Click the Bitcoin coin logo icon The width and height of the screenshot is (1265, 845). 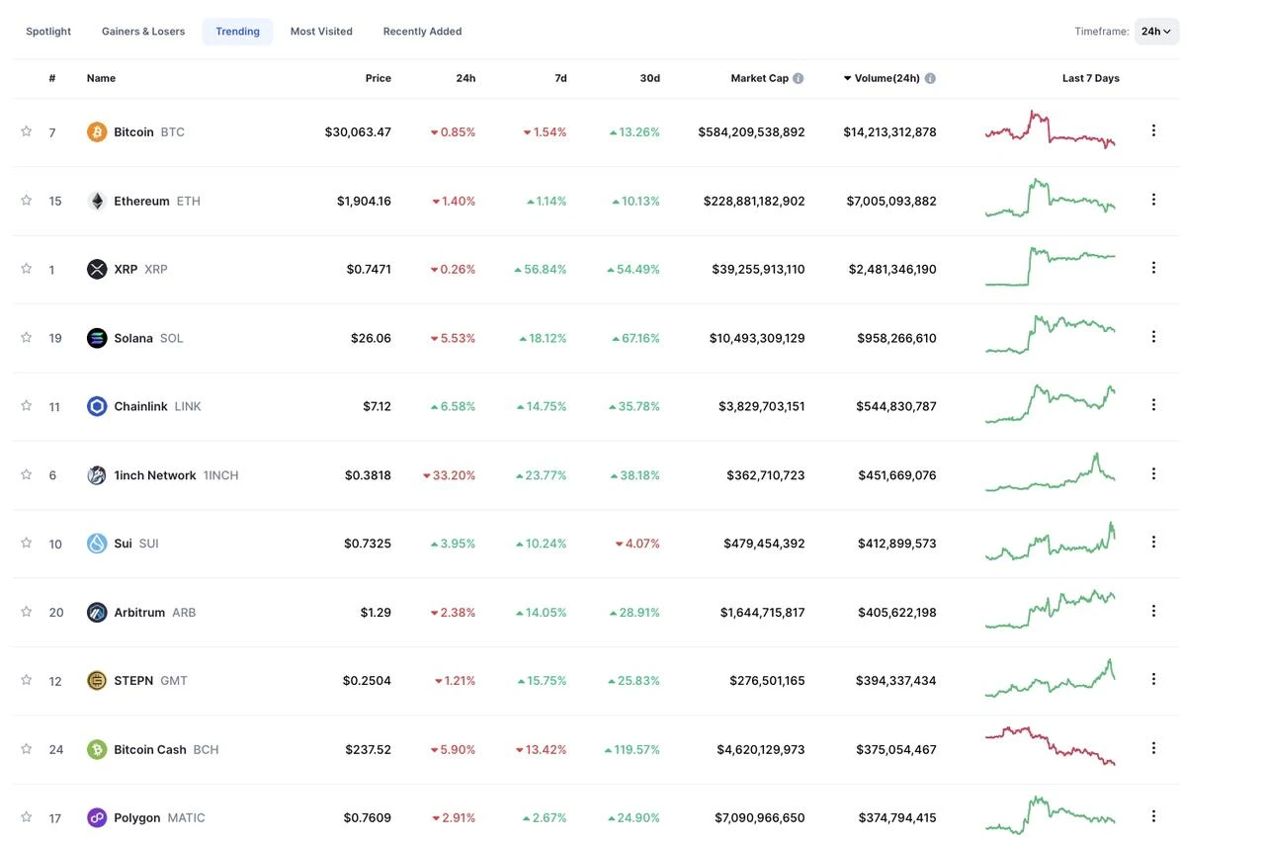click(x=97, y=131)
